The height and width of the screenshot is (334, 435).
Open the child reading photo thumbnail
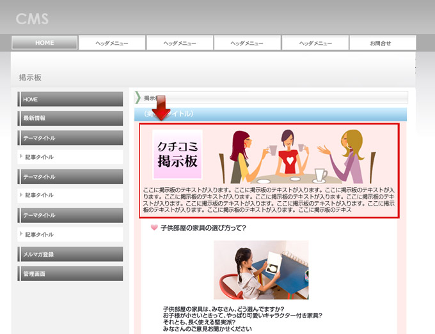point(261,269)
